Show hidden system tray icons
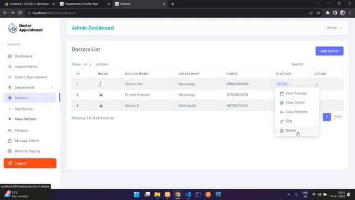 pyautogui.click(x=289, y=194)
